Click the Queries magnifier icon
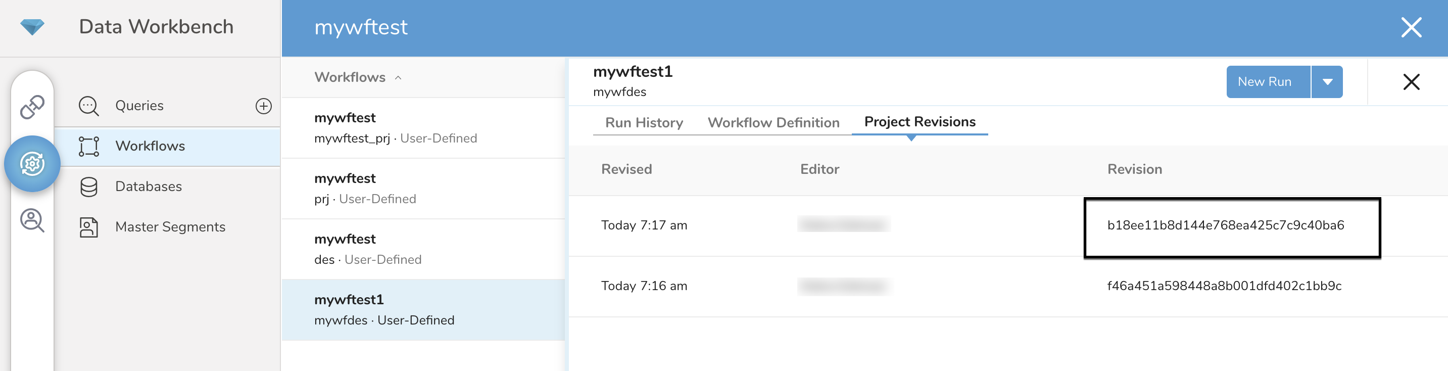 pyautogui.click(x=89, y=106)
